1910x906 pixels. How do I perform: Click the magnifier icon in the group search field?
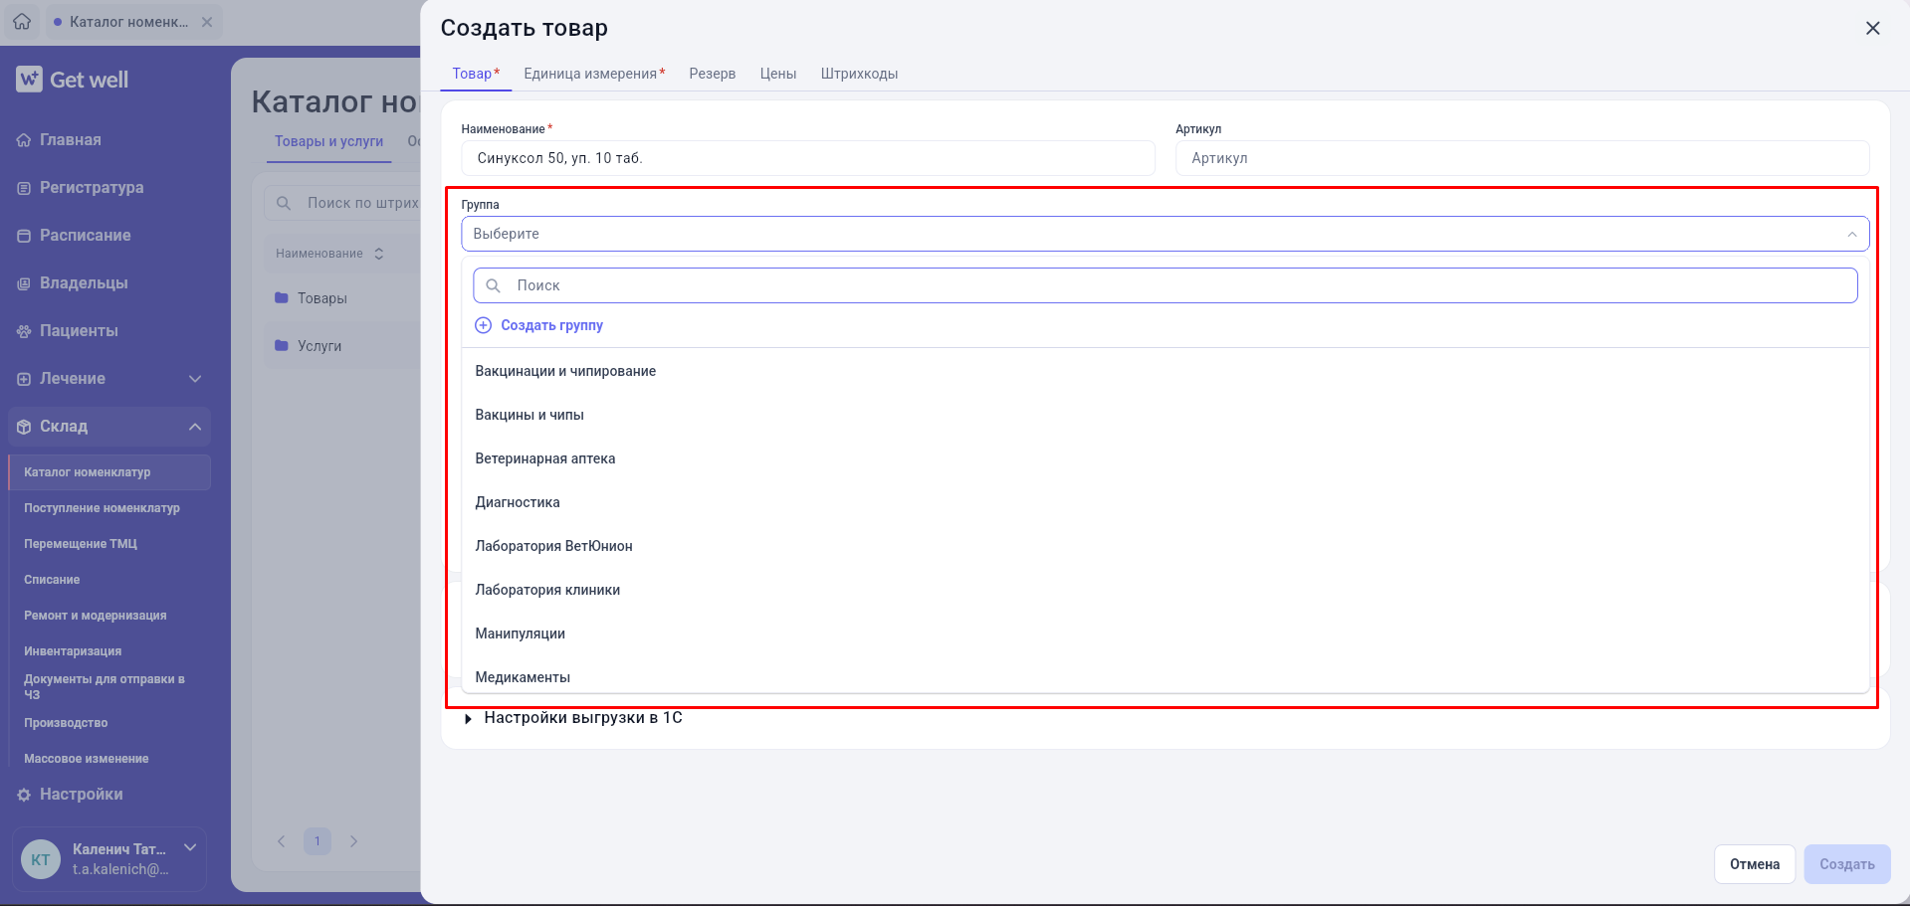(493, 285)
